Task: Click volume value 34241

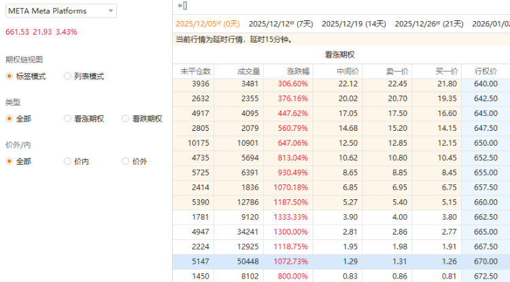Action: [248, 232]
